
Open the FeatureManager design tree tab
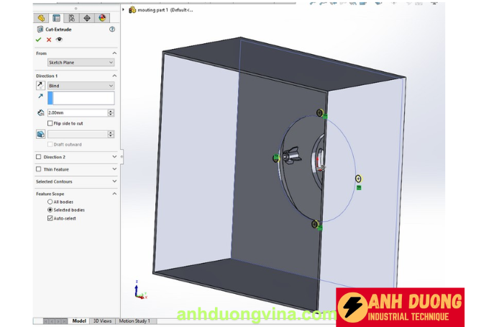(x=42, y=17)
